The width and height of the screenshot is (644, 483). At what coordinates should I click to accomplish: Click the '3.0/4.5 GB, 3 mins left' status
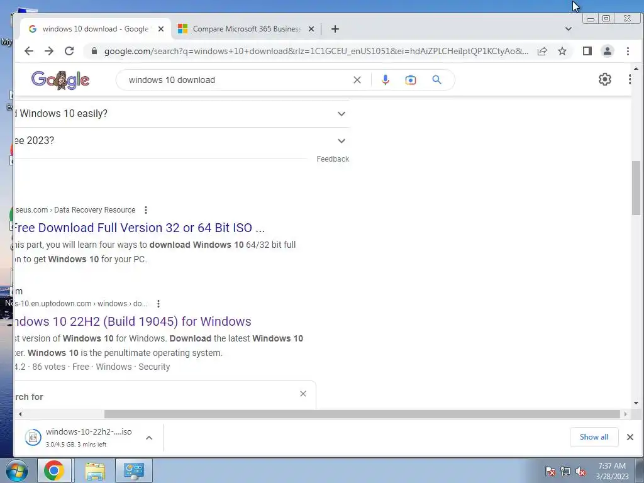tap(76, 445)
